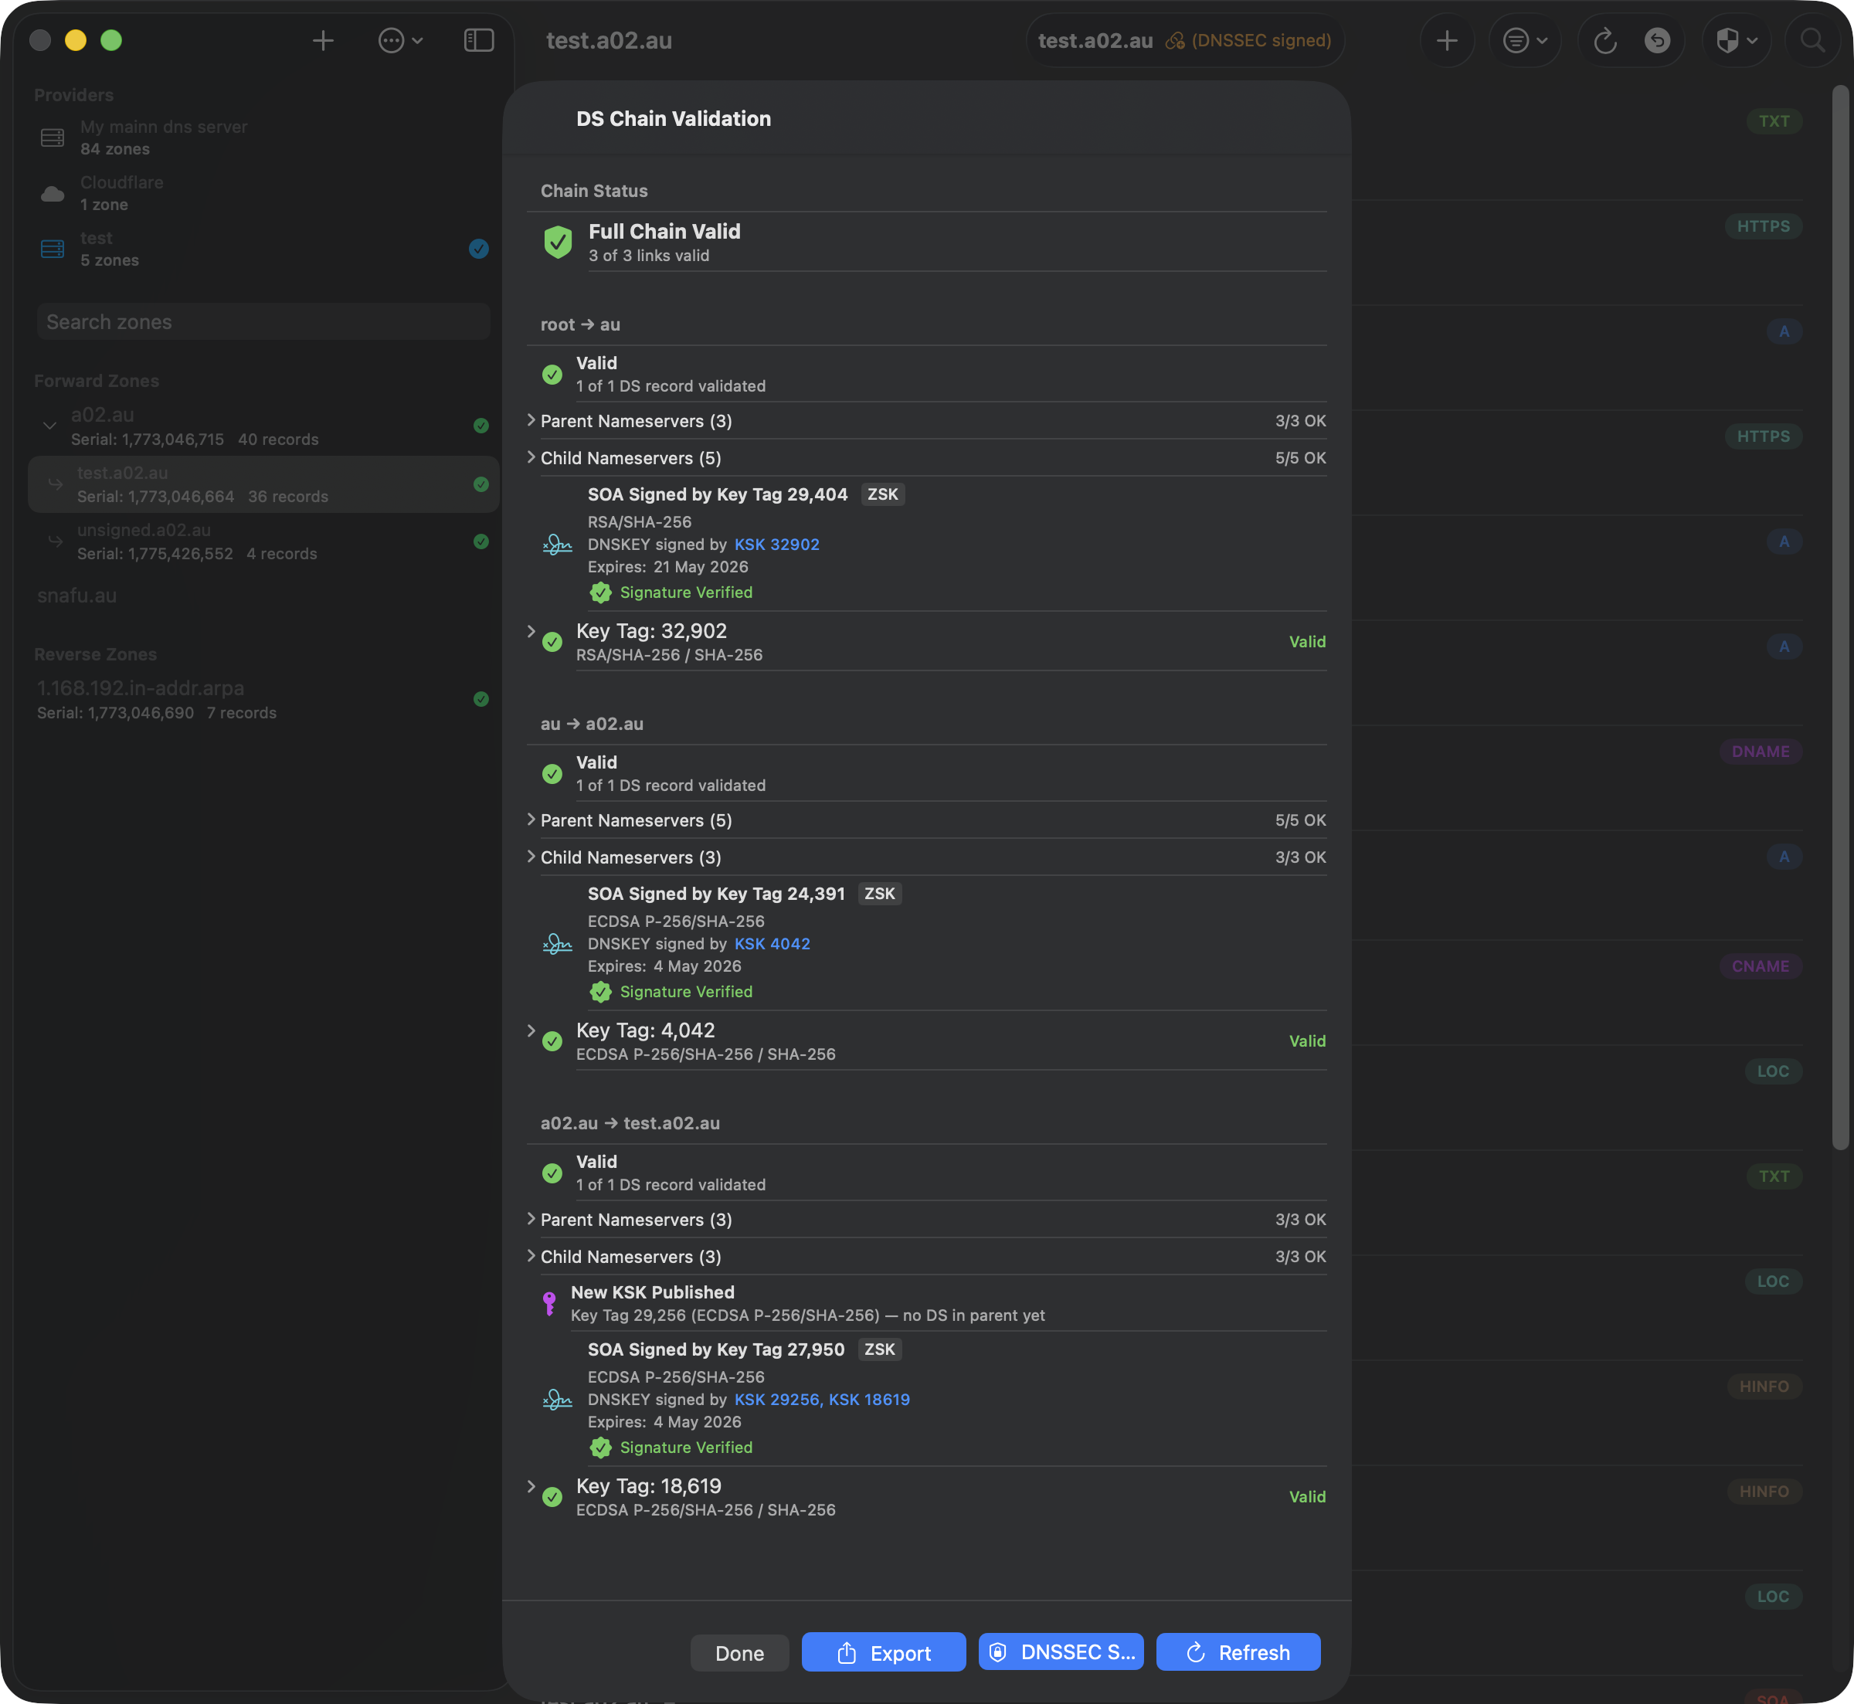Open the filter list dropdown in main toolbar
Image resolution: width=1854 pixels, height=1704 pixels.
1525,41
